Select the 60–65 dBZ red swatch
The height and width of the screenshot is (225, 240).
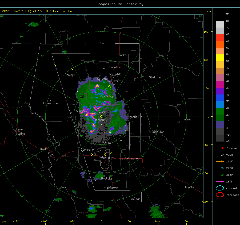220,38
